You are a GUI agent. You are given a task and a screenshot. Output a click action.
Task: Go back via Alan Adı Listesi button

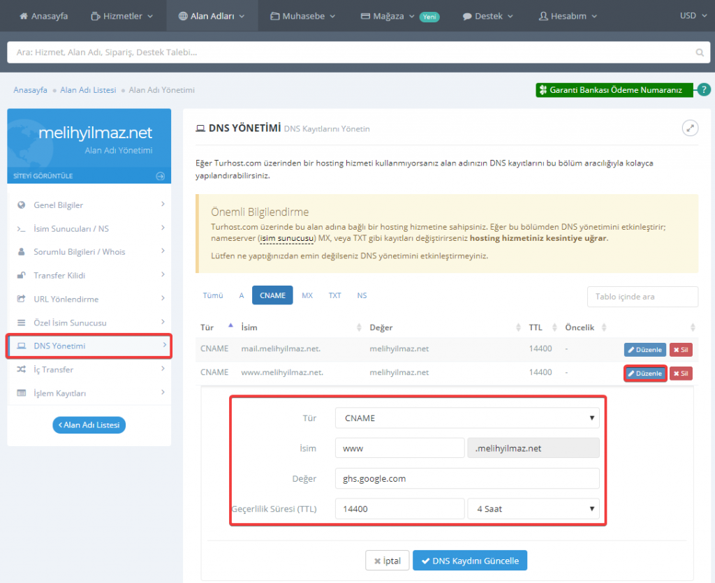[89, 425]
